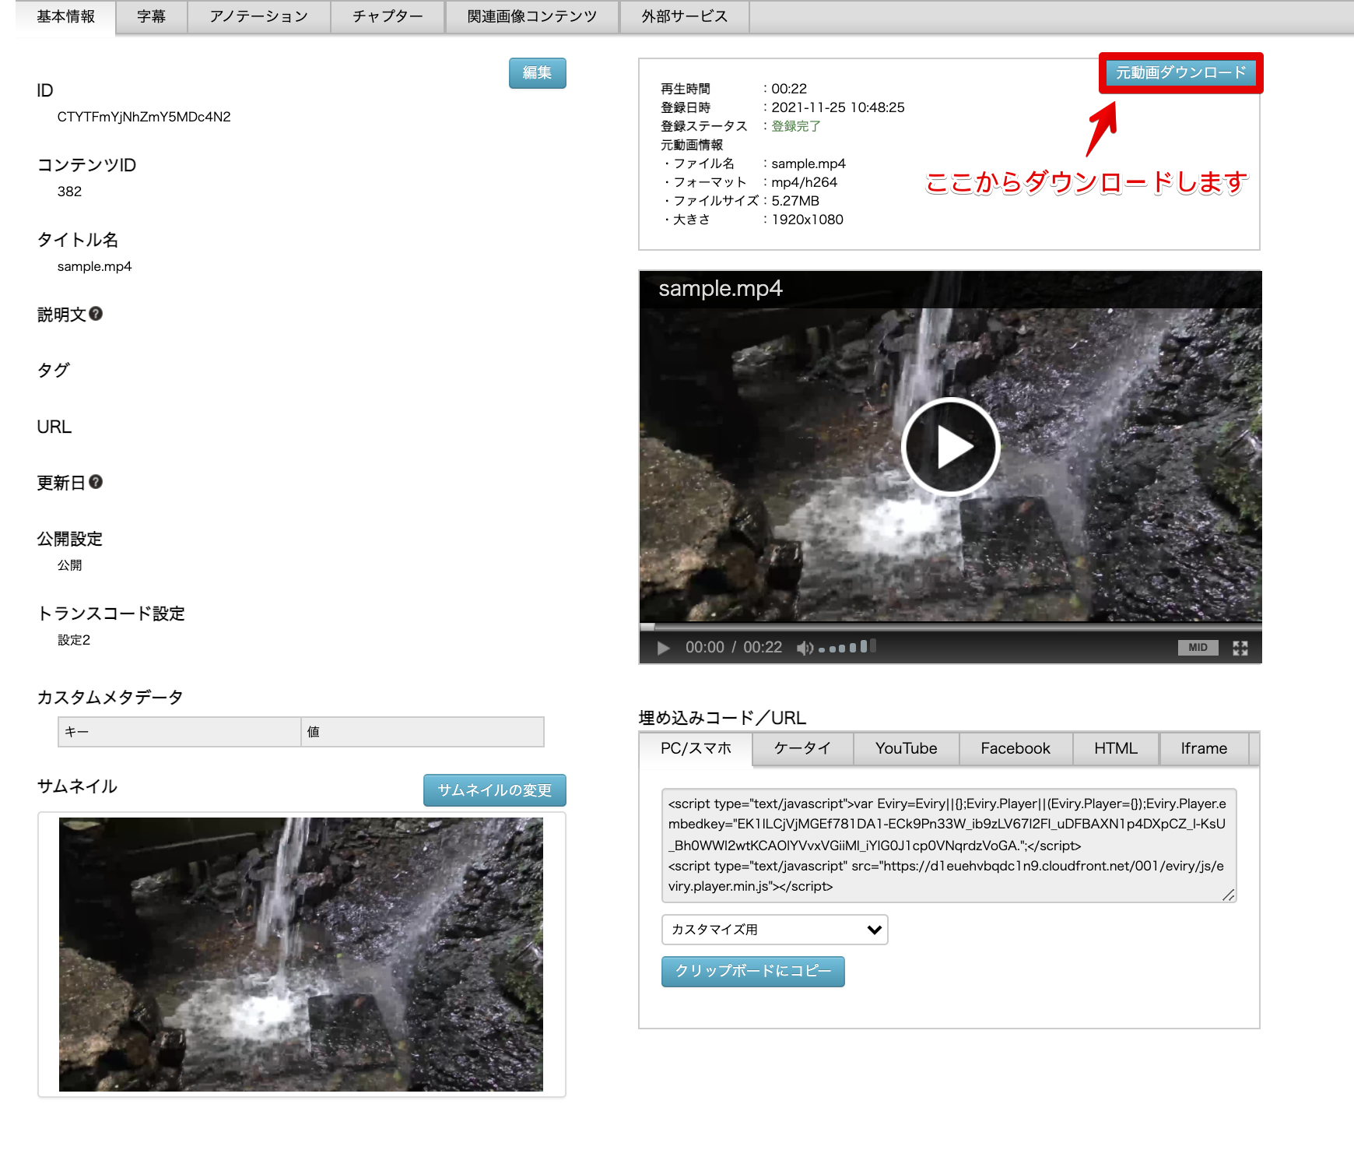Select the Iframe embed tab
This screenshot has height=1157, width=1354.
1204,749
